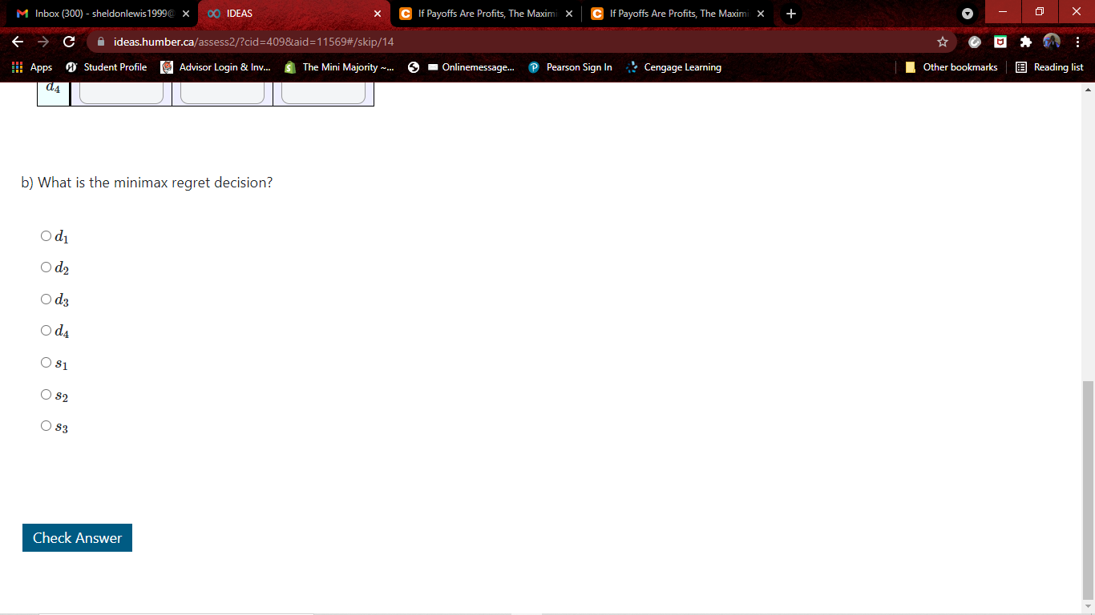Go forward to next page
This screenshot has width=1095, height=615.
[43, 42]
